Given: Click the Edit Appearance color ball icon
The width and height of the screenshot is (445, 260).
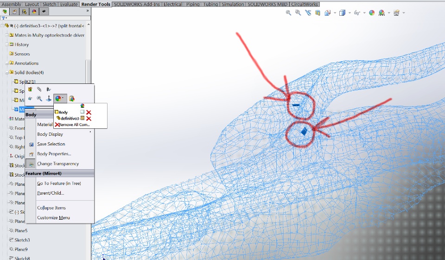Looking at the screenshot, I should (x=372, y=13).
